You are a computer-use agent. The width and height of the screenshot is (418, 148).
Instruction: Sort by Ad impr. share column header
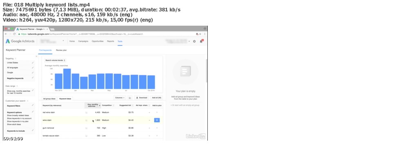(x=142, y=106)
